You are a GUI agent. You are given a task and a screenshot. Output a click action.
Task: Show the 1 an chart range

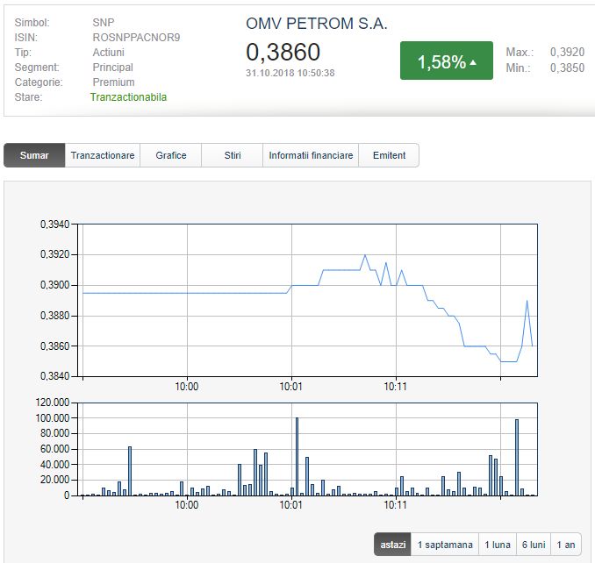(x=566, y=545)
